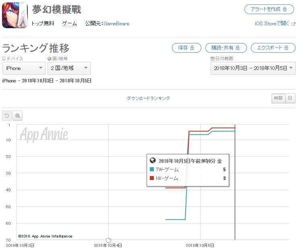The height and width of the screenshot is (250, 298).
Task: Click the chart reset zoom undo icon
Action: [x=7, y=115]
